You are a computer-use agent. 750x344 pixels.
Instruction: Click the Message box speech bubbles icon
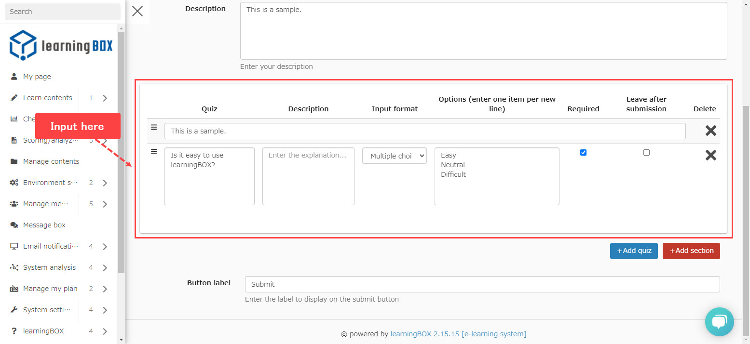tap(14, 225)
